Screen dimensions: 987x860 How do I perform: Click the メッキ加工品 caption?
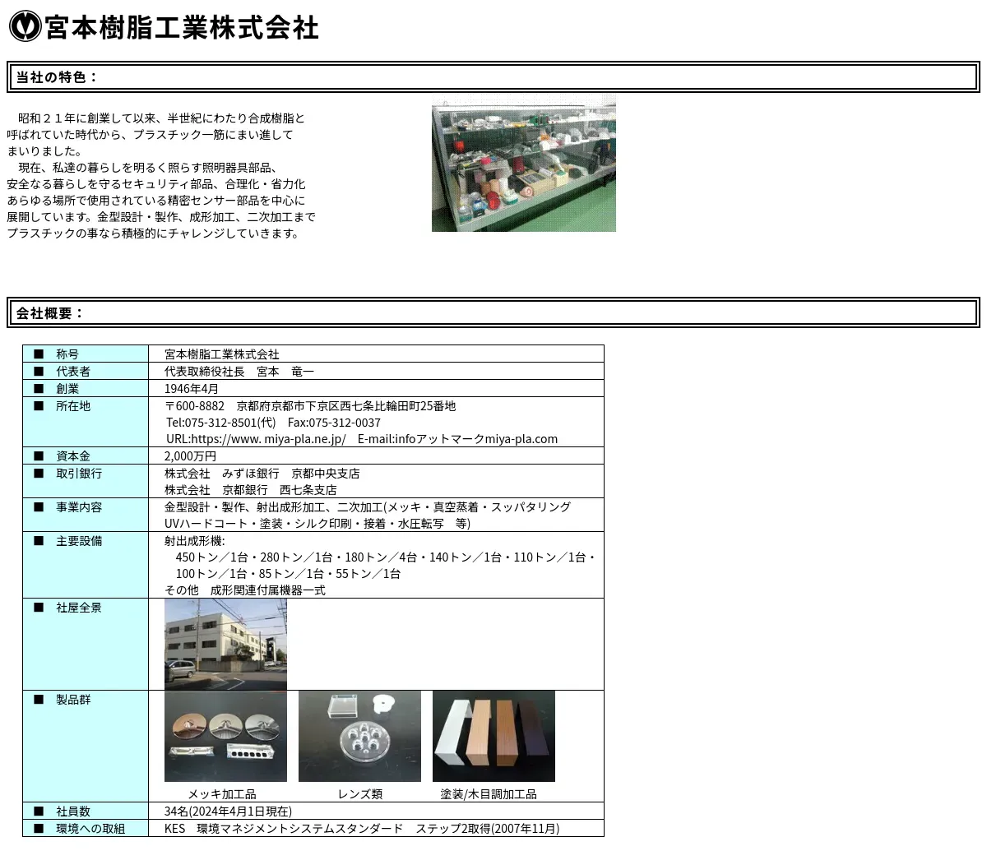pos(222,794)
